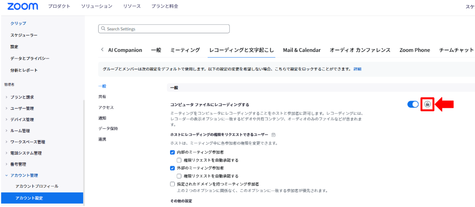Check 権限リクエストを自動承認する under 内部のミーティング参加者

click(179, 160)
